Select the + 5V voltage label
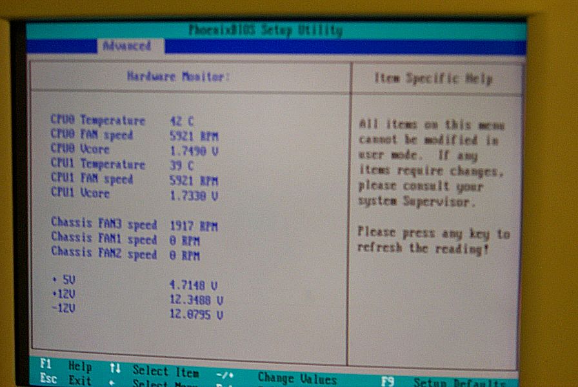The image size is (578, 387). (64, 279)
